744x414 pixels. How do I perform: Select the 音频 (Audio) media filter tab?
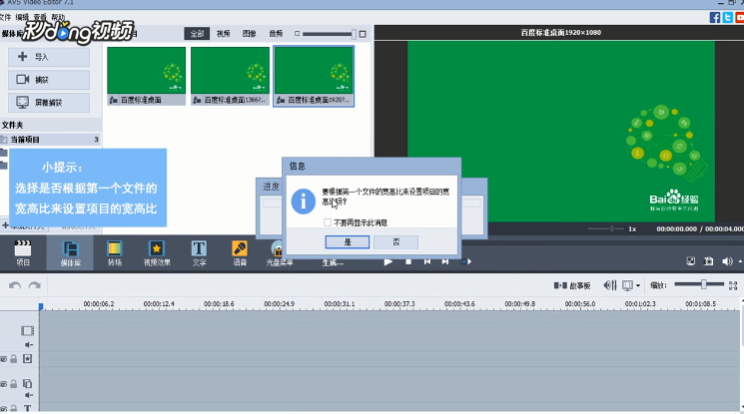point(276,34)
